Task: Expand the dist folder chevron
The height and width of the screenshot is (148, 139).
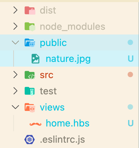Action: [15, 10]
